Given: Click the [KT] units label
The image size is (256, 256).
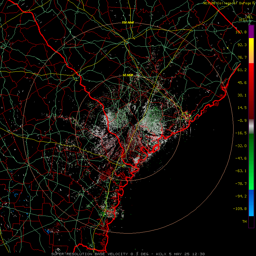Looking at the screenshot, I should point(243,20).
